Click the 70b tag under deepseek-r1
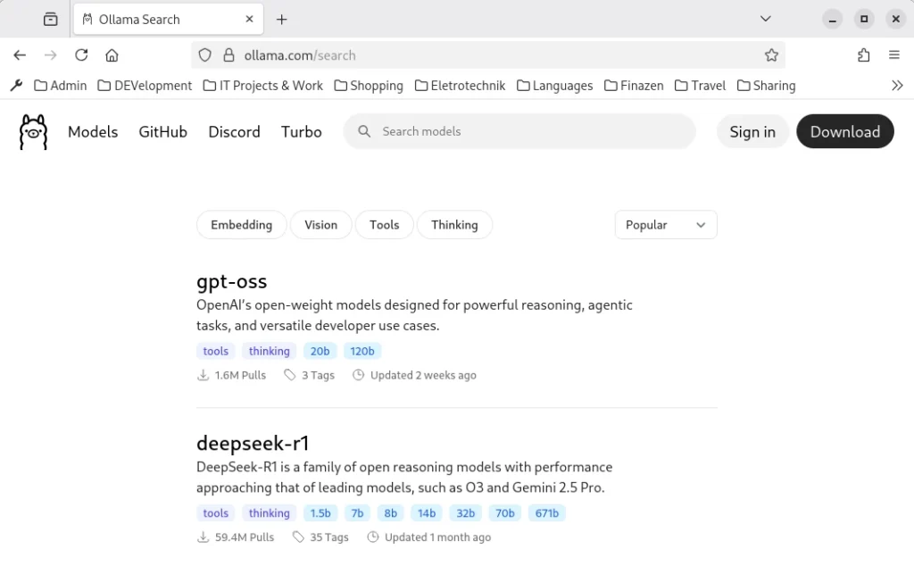 pyautogui.click(x=505, y=513)
